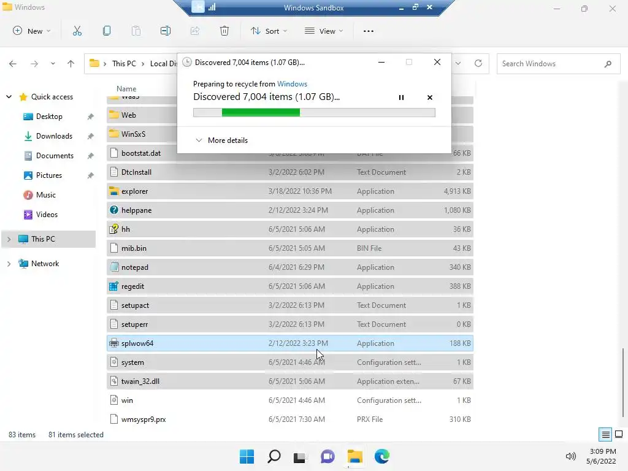Open Pictures in Quick access
628x471 pixels.
(49, 175)
